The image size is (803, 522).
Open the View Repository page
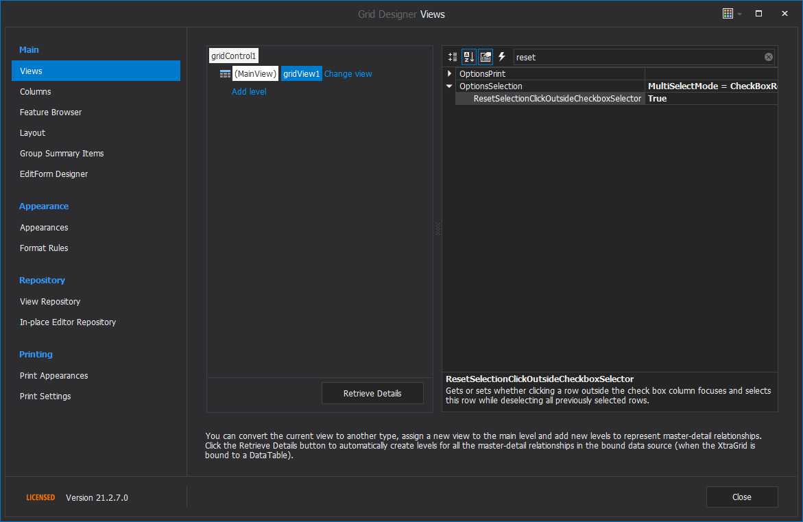(x=50, y=301)
